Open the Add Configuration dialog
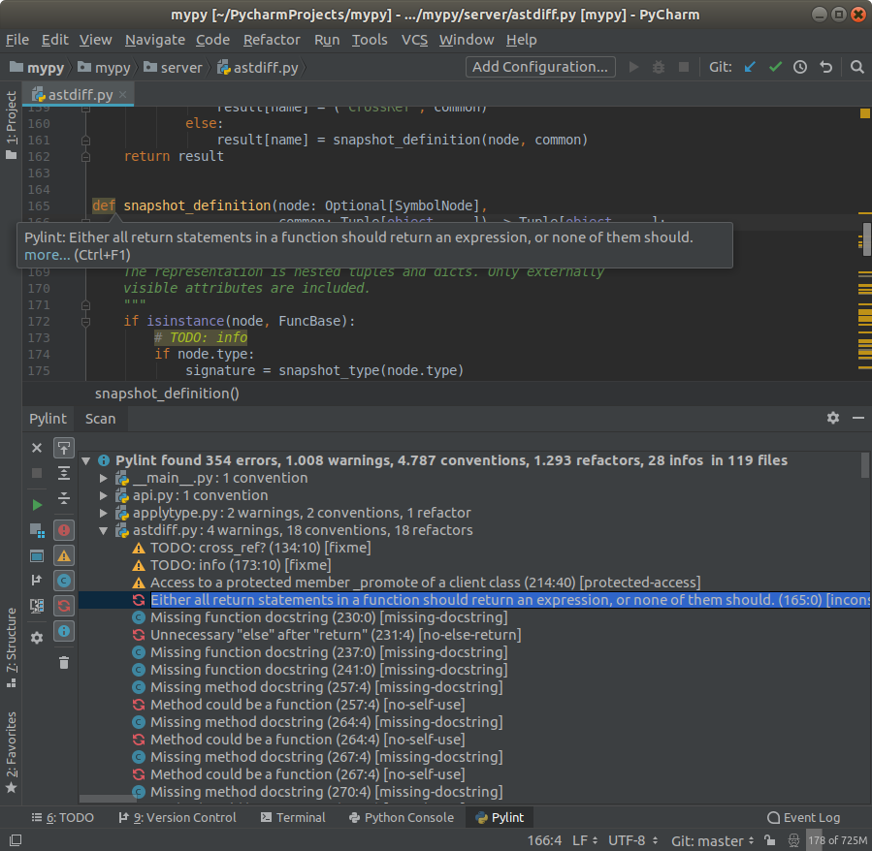Viewport: 872px width, 851px height. tap(540, 67)
